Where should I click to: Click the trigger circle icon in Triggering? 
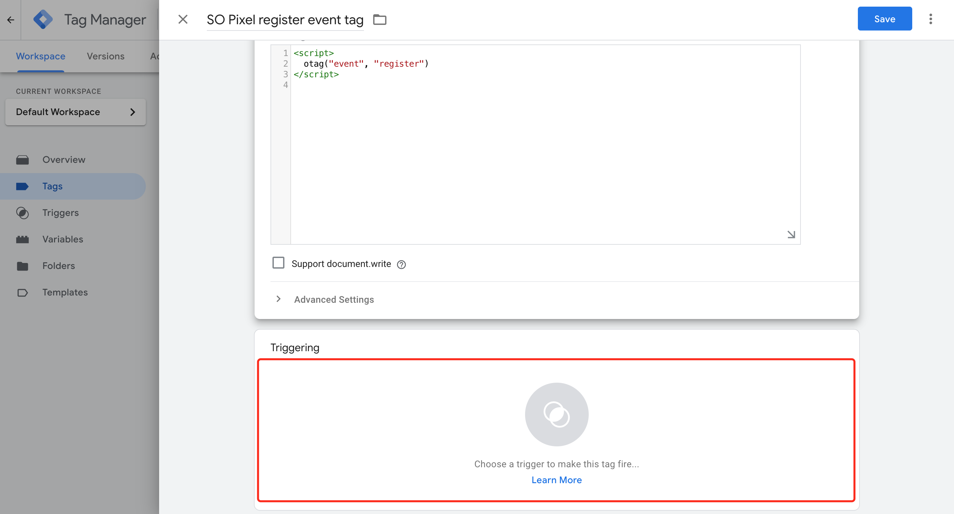[556, 414]
